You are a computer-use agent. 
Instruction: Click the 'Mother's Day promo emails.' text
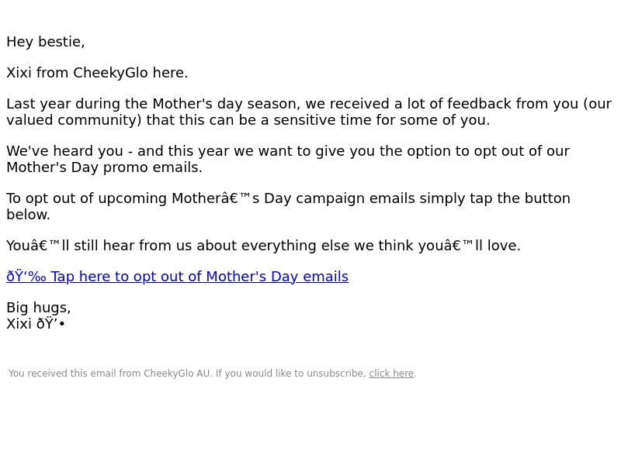104,167
